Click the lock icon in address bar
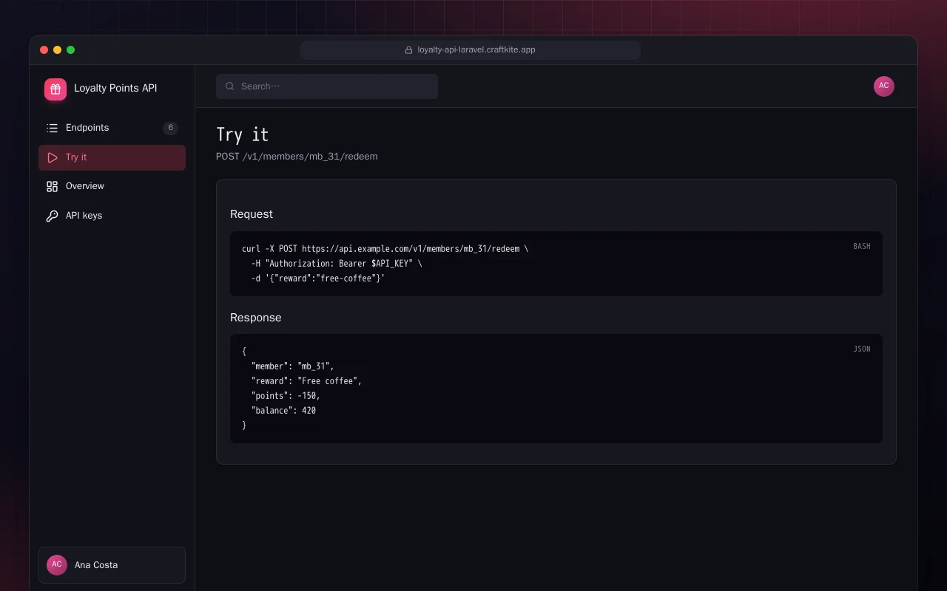The image size is (947, 591). tap(408, 50)
